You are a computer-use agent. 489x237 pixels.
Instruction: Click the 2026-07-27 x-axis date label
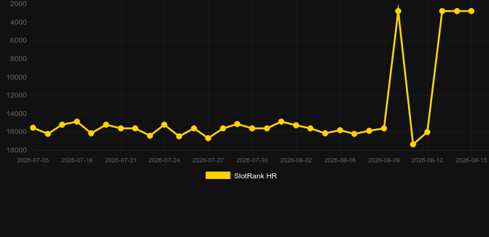(x=208, y=160)
